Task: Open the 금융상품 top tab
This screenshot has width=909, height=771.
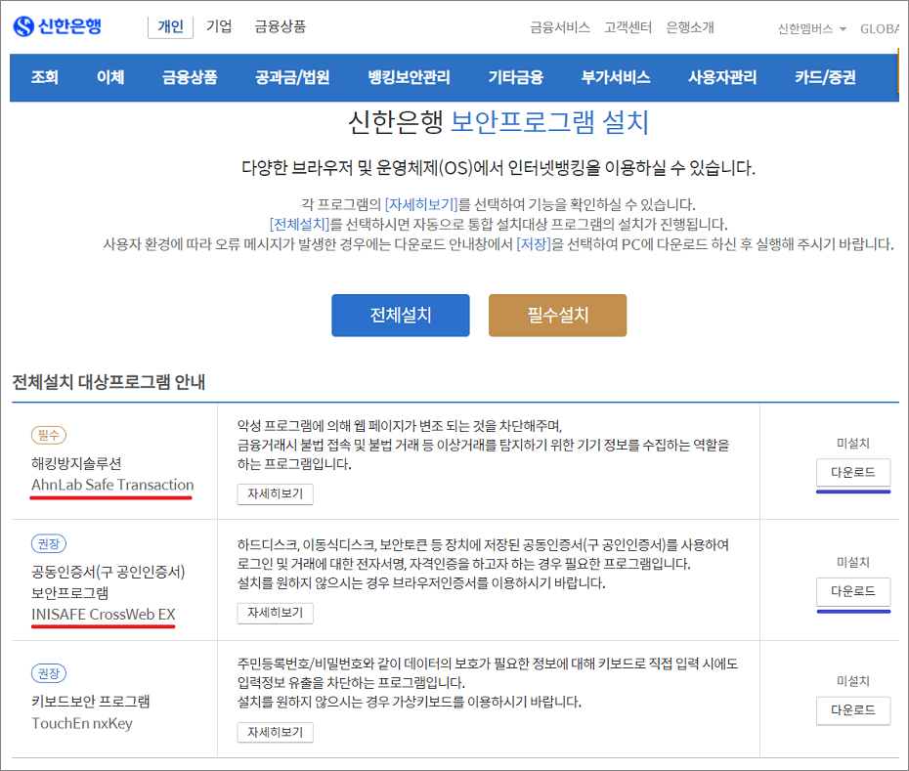Action: click(x=280, y=26)
